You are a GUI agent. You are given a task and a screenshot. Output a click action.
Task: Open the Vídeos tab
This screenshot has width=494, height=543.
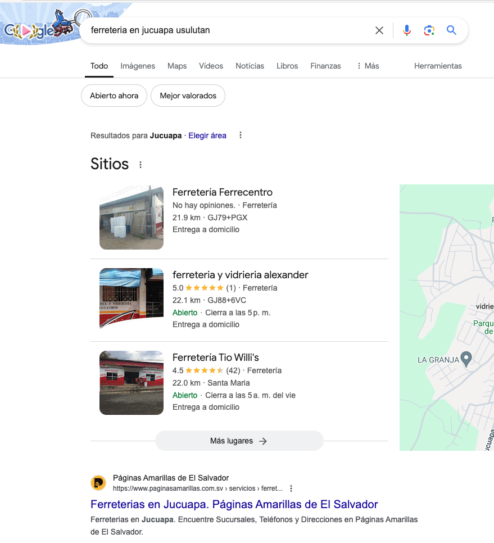click(x=211, y=66)
